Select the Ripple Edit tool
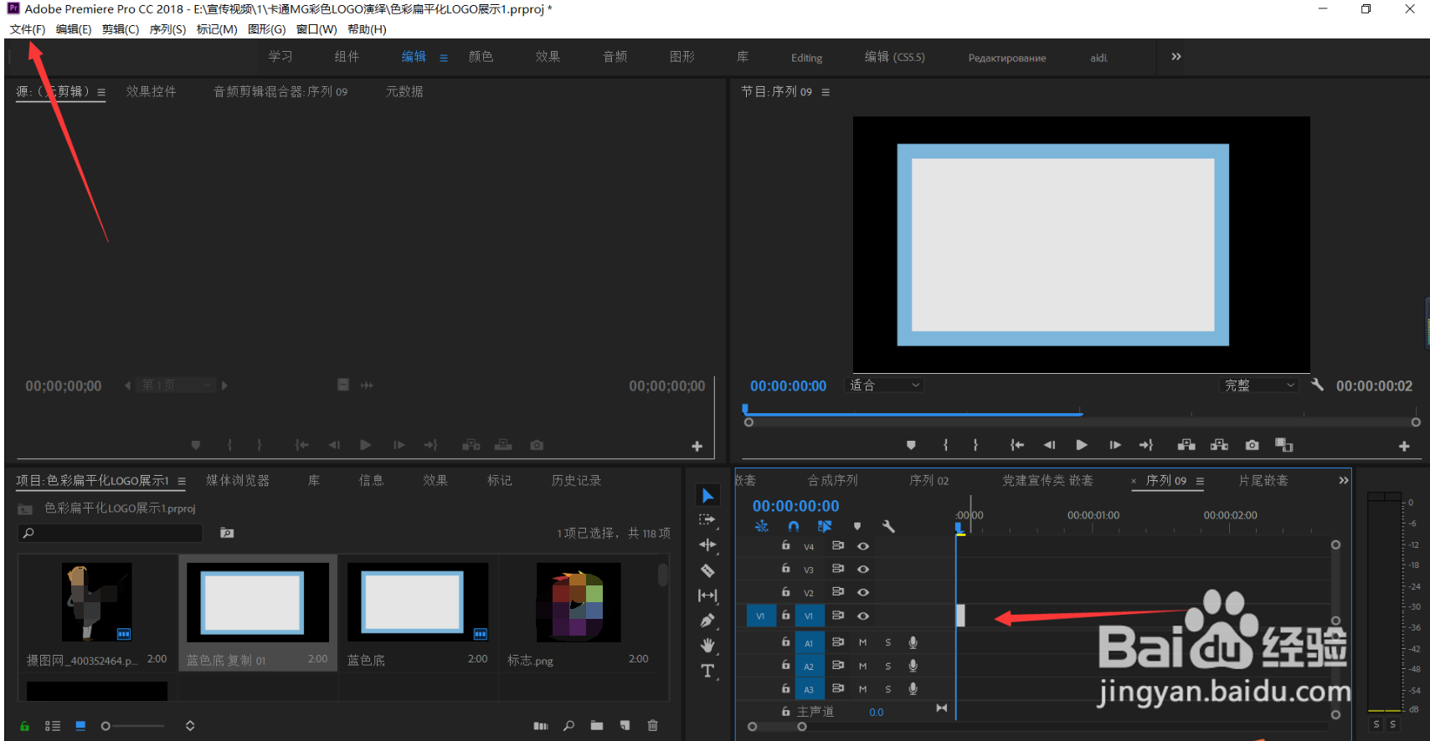The height and width of the screenshot is (741, 1430). click(707, 544)
